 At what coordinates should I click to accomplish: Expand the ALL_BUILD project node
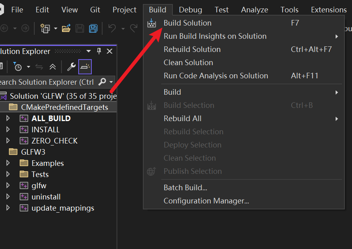pos(8,118)
